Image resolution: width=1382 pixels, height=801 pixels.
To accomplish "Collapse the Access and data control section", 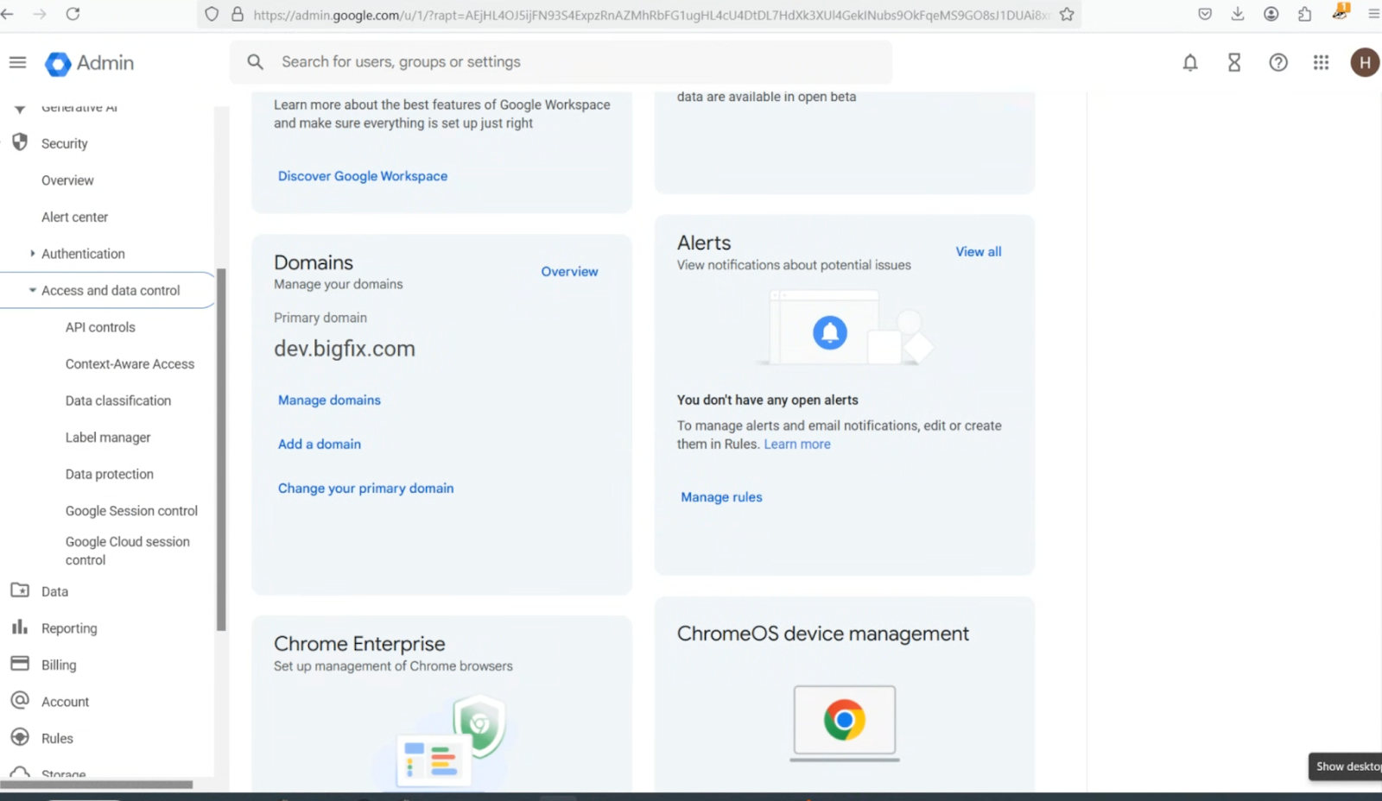I will tap(33, 291).
